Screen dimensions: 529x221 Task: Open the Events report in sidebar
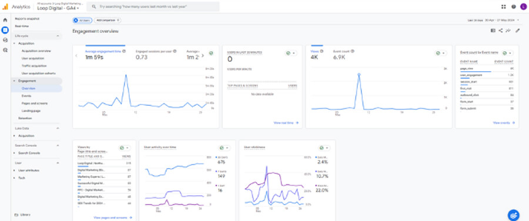(26, 96)
